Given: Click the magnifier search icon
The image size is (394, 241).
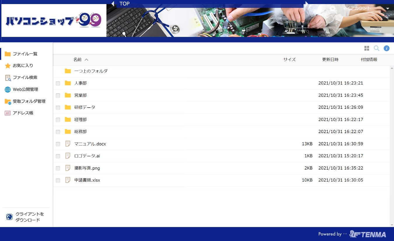Looking at the screenshot, I should tap(377, 48).
